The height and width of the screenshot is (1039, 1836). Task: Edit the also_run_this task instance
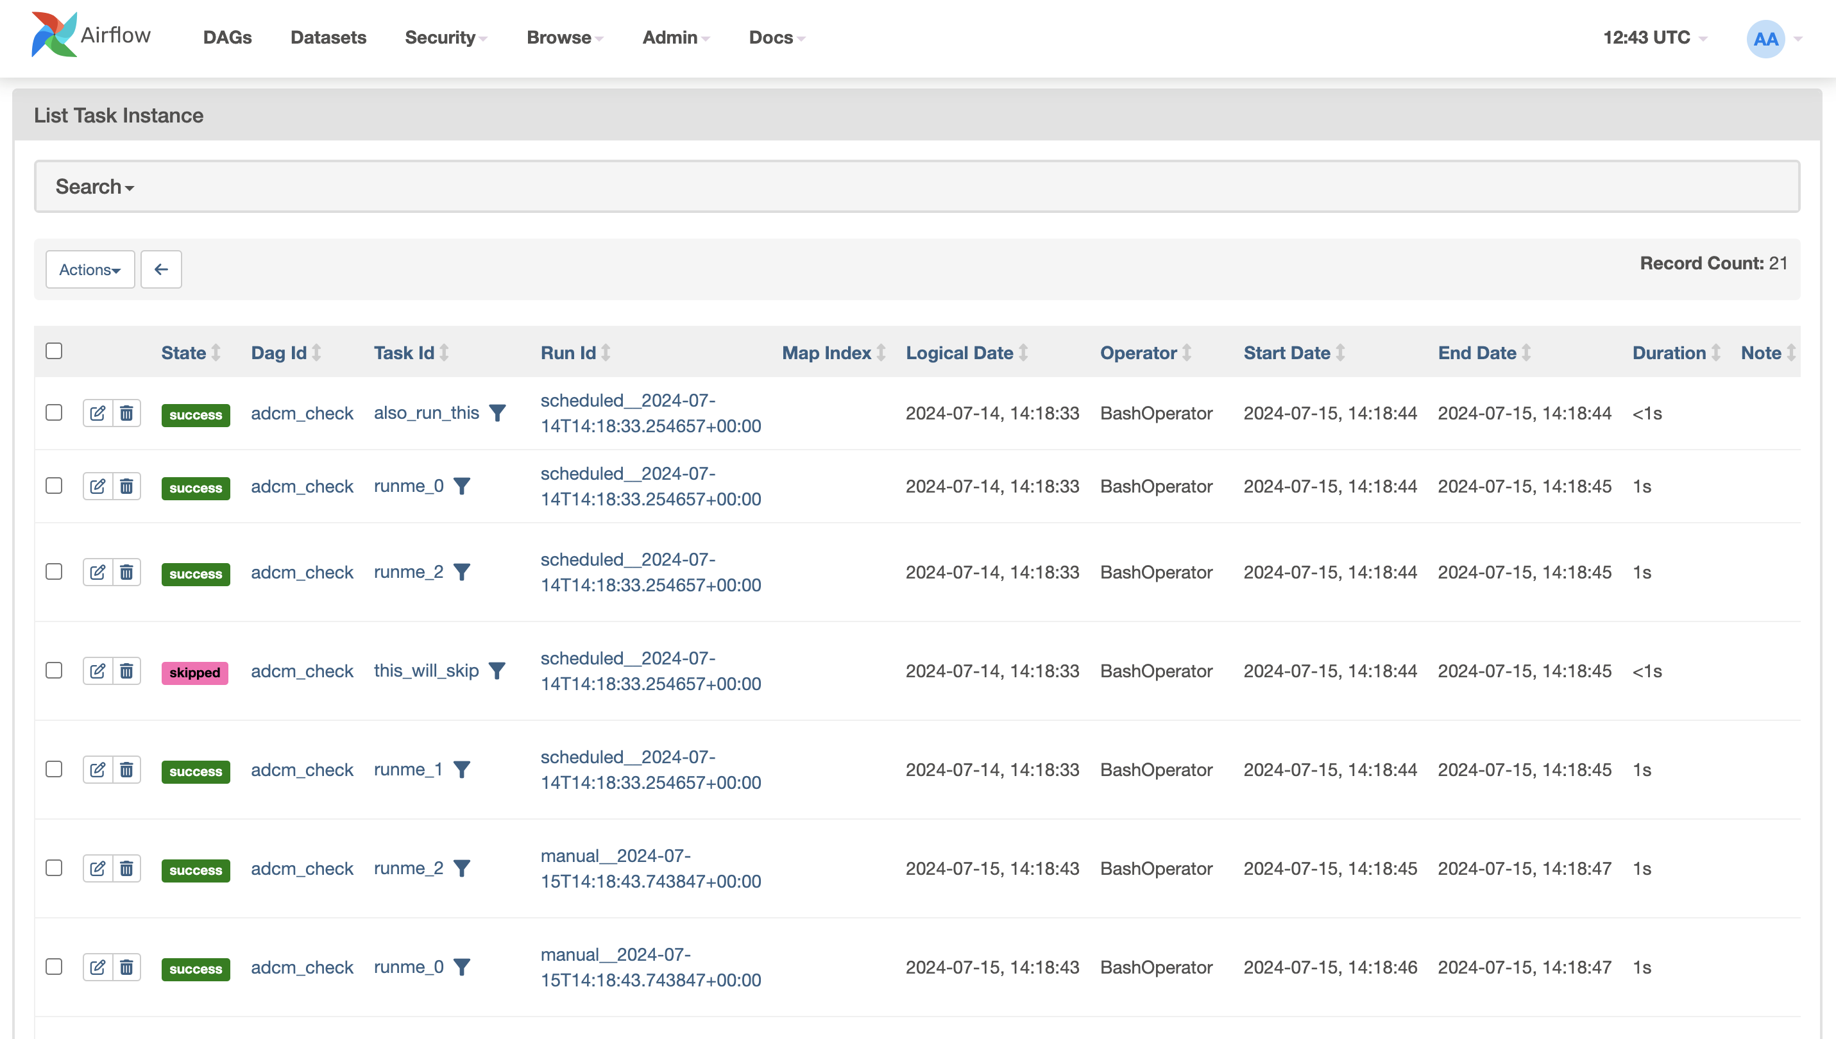(98, 412)
